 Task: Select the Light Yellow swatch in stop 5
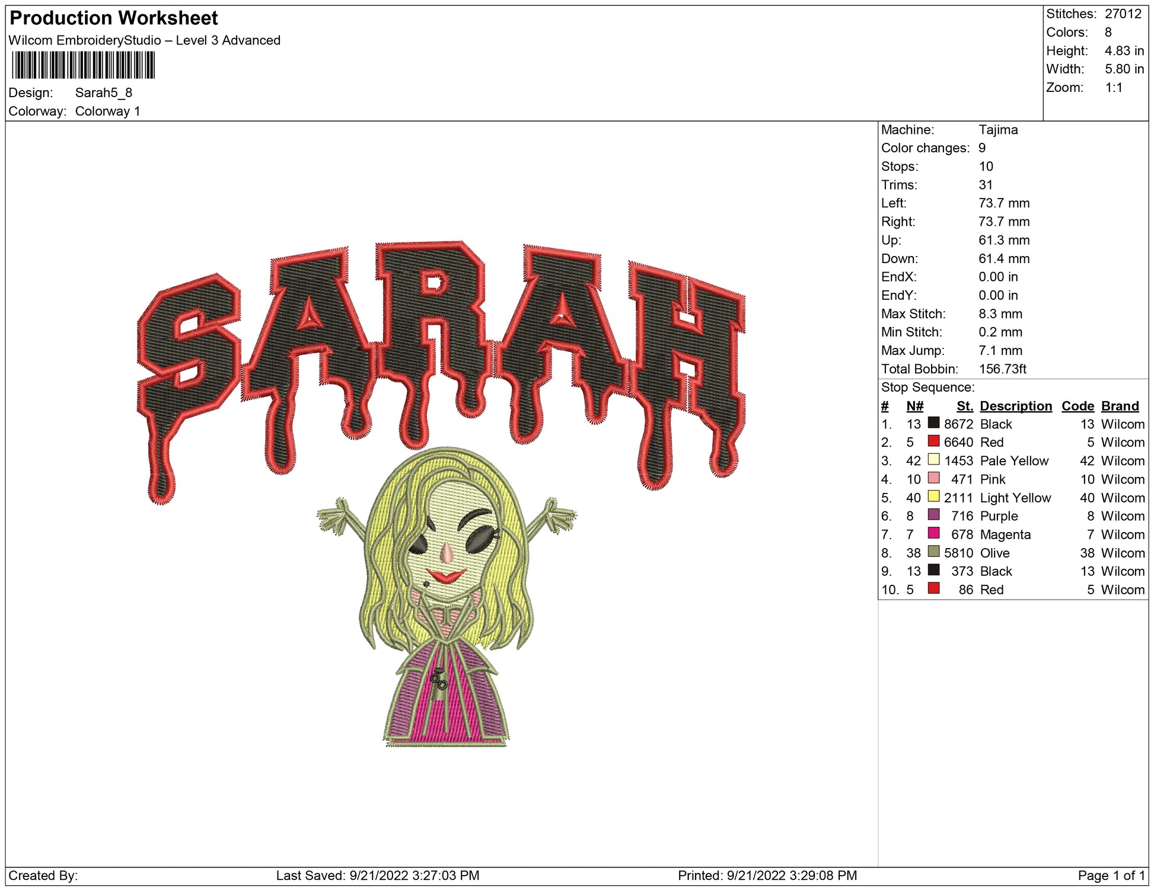[x=933, y=496]
